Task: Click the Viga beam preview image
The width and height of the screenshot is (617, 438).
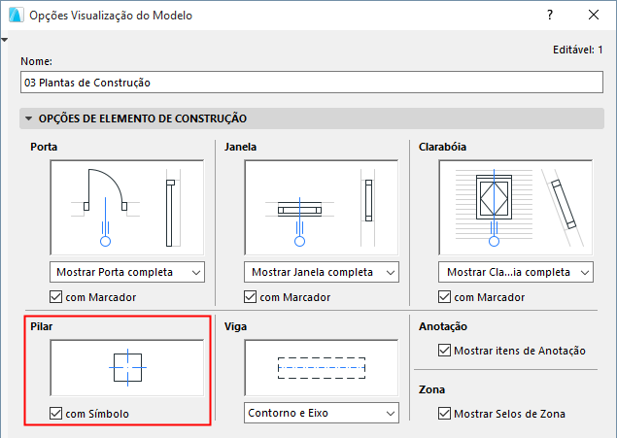Action: pyautogui.click(x=321, y=369)
